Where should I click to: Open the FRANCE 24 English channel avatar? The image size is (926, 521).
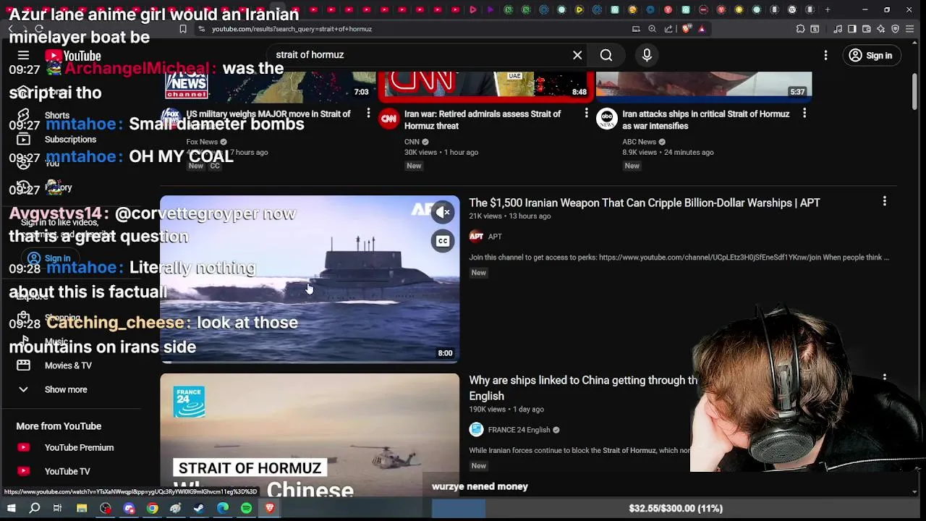click(476, 430)
